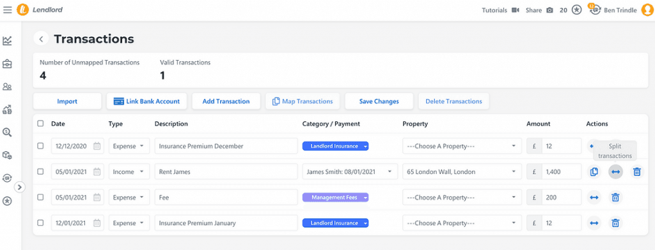The height and width of the screenshot is (250, 655).
Task: Split the Insurance Premium December transaction
Action: click(592, 146)
